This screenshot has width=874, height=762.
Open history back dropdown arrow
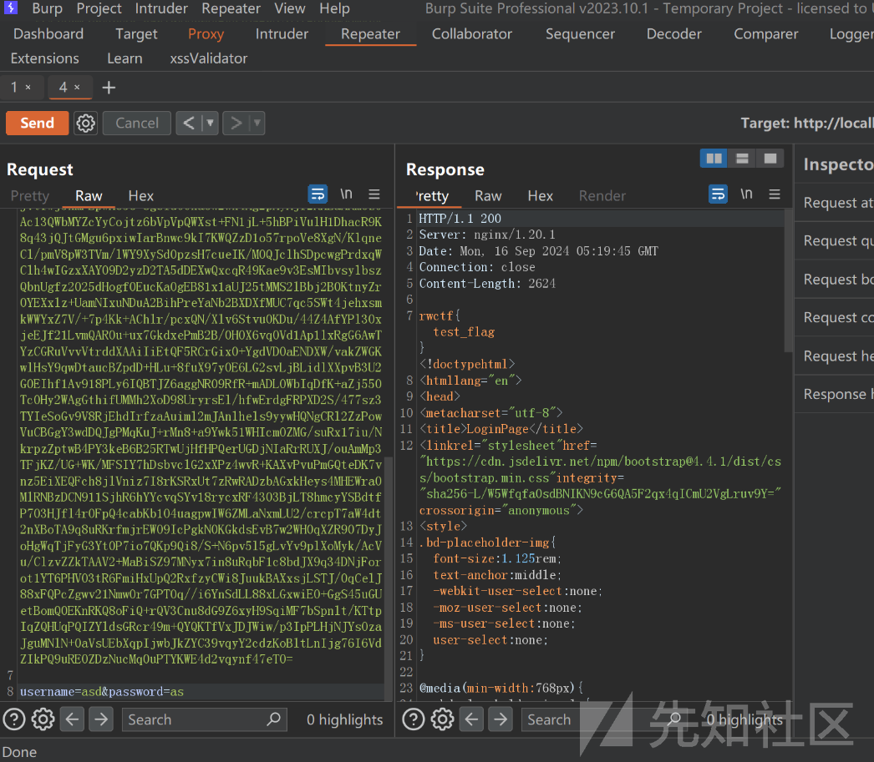pos(210,123)
